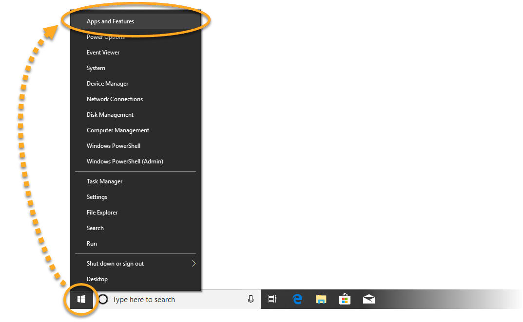Launch Microsoft Edge from the taskbar
The height and width of the screenshot is (322, 523).
pyautogui.click(x=297, y=300)
